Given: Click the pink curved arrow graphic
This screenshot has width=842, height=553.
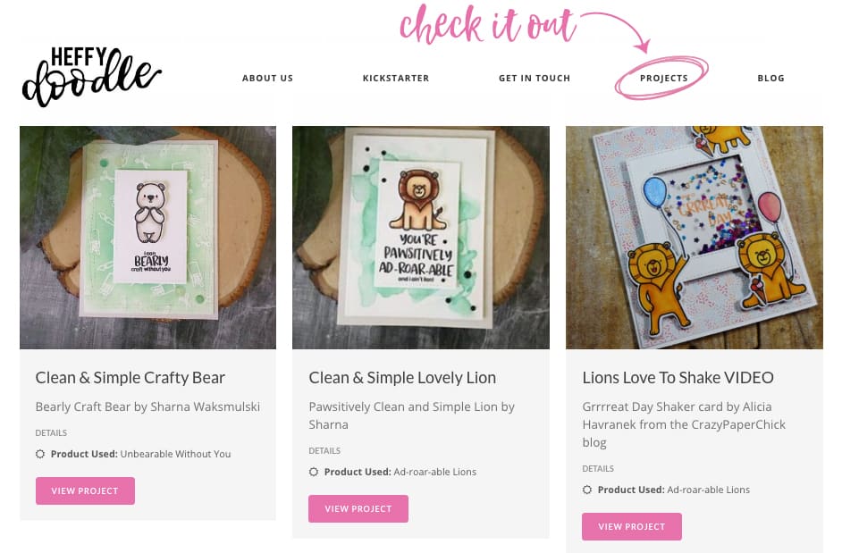Looking at the screenshot, I should click(618, 31).
